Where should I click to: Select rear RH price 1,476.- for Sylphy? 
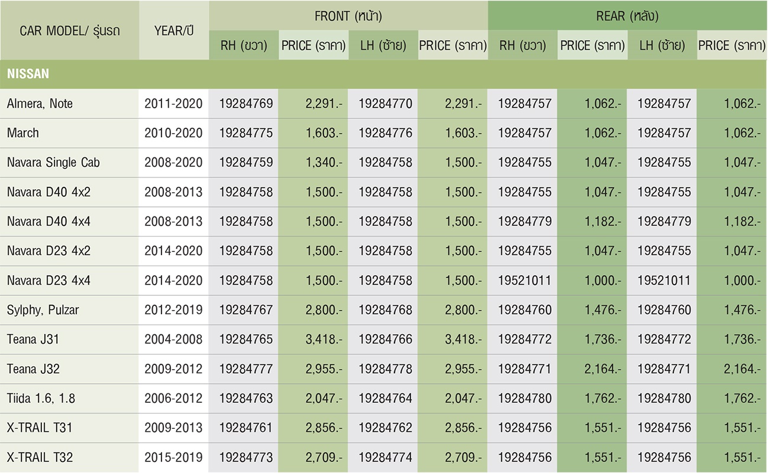(603, 310)
